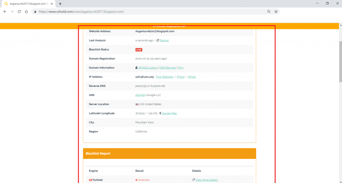Click the coordinates 37.4043 / -122.075
The width and height of the screenshot is (342, 183).
click(146, 113)
